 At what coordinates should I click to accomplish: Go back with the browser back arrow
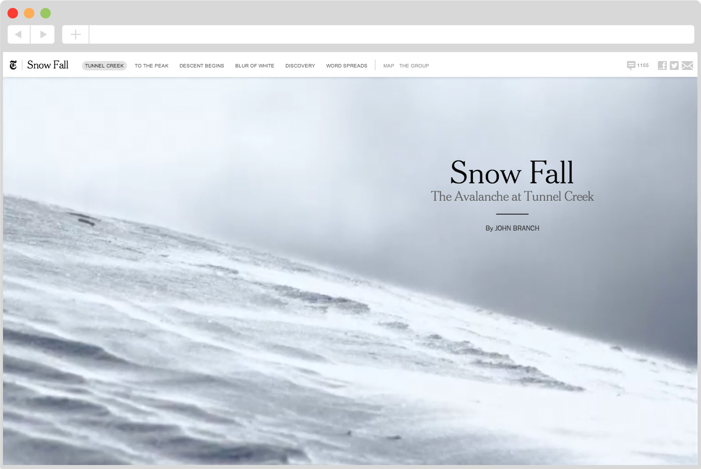[x=19, y=34]
